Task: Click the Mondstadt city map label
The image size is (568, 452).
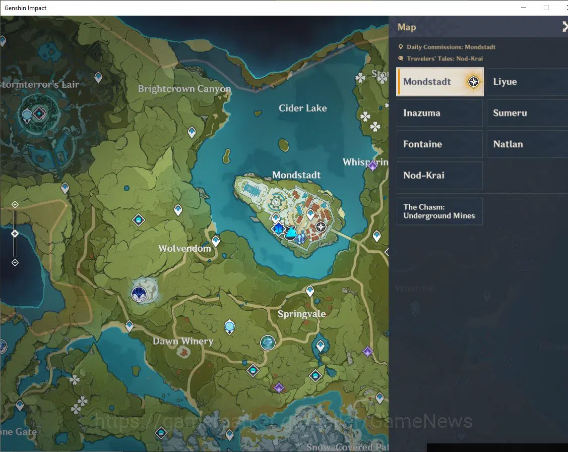Action: pyautogui.click(x=296, y=175)
